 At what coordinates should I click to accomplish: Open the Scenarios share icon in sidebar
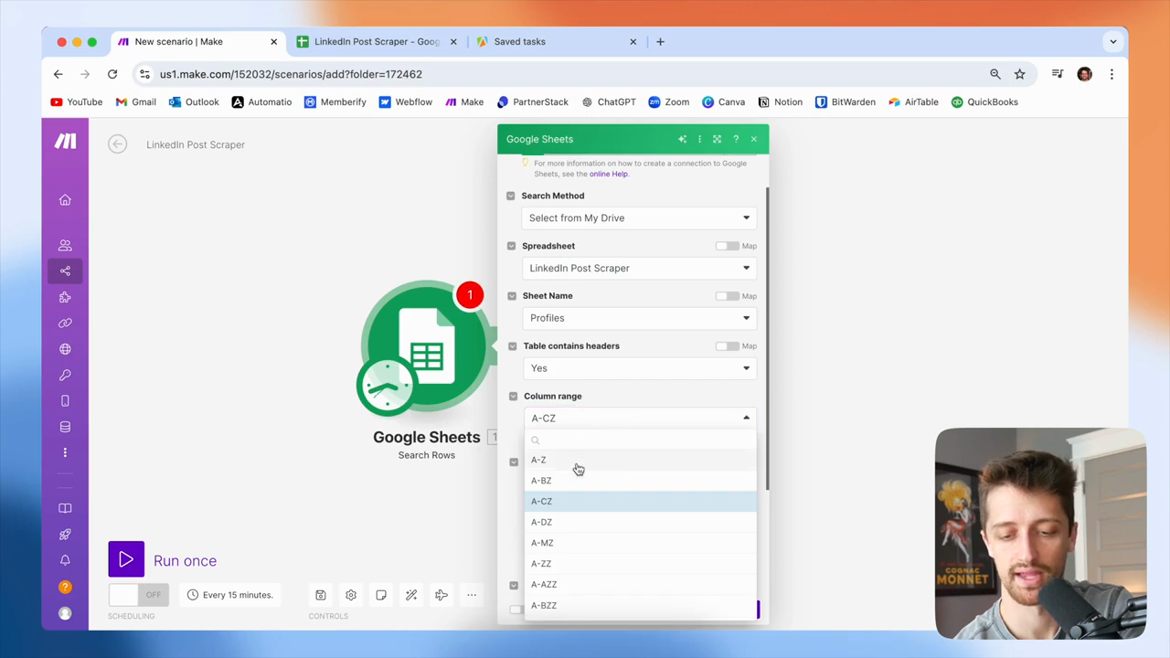pos(65,271)
